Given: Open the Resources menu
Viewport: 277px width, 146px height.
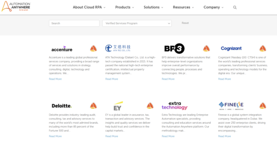Looking at the screenshot, I should (183, 7).
